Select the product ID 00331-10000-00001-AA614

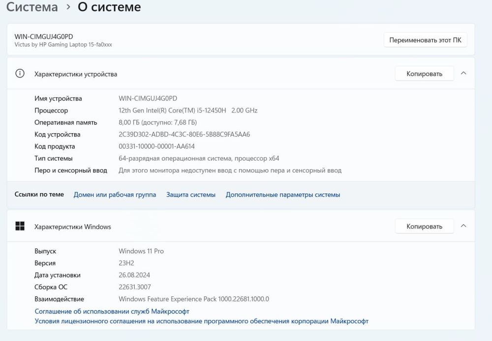click(x=156, y=146)
